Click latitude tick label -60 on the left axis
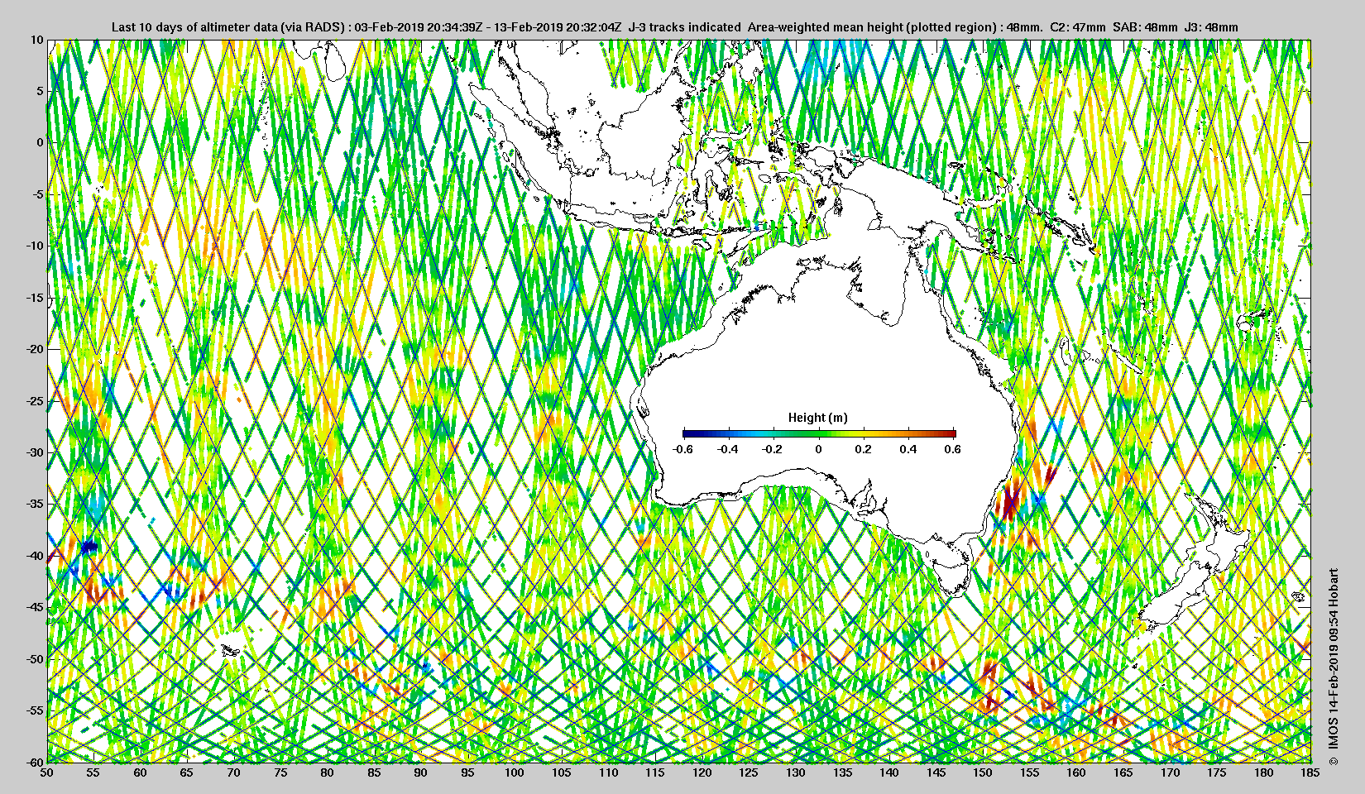 34,762
